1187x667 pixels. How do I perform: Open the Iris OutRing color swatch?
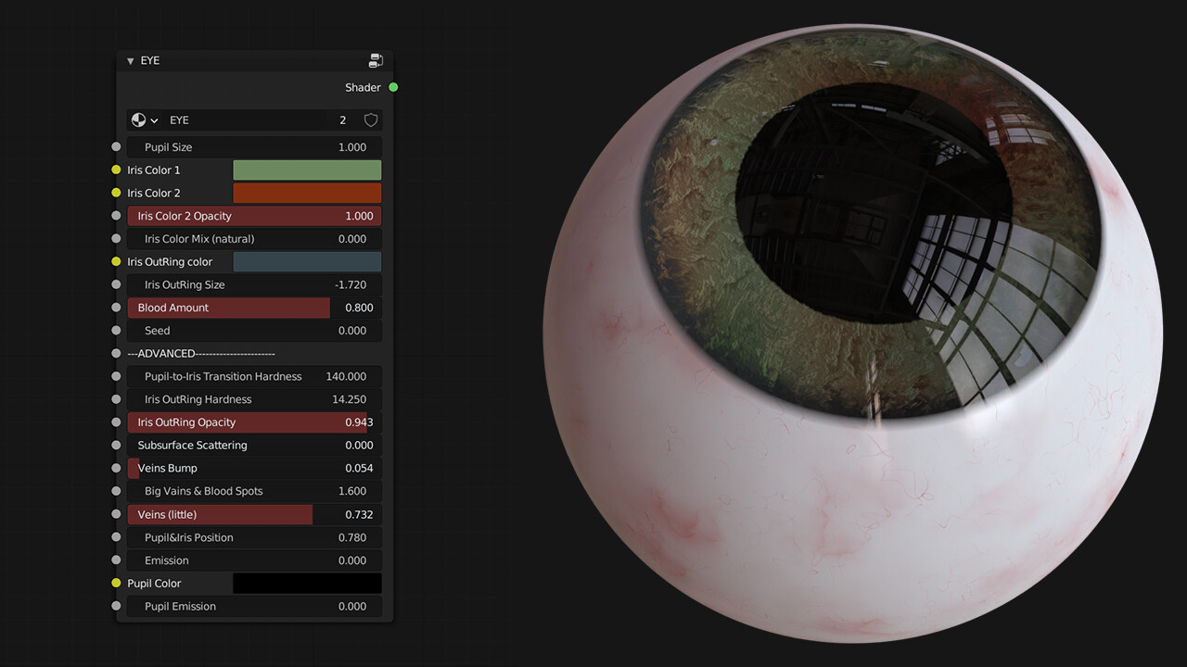[307, 261]
